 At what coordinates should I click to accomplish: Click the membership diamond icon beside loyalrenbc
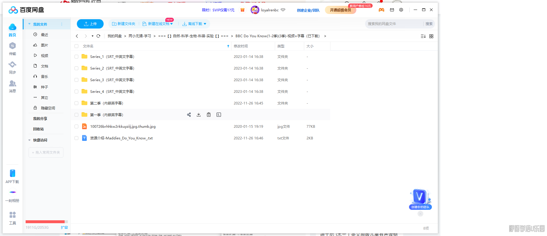click(x=283, y=10)
